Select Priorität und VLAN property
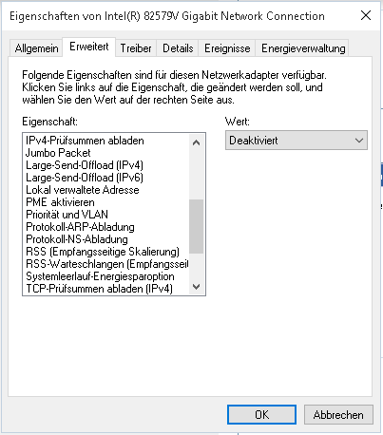This screenshot has width=383, height=435. click(x=67, y=215)
